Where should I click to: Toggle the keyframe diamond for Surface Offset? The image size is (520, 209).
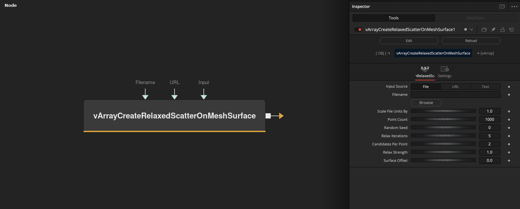click(509, 161)
